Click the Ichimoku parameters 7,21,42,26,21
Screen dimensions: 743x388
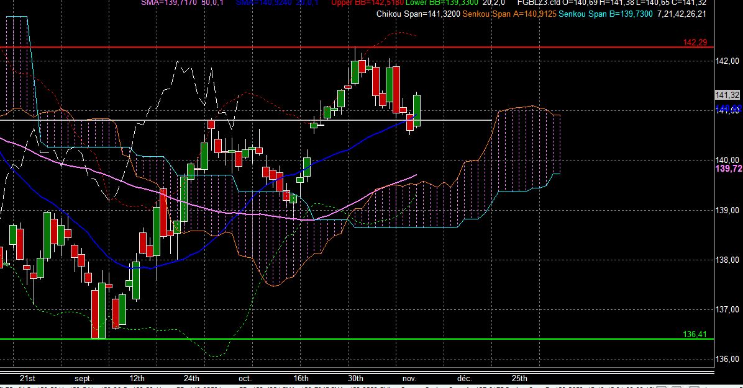[681, 14]
